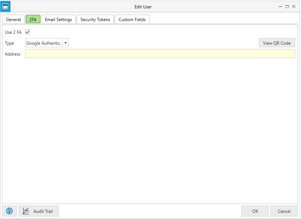The width and height of the screenshot is (301, 219).
Task: Select the 2FA tab
Action: 33,19
